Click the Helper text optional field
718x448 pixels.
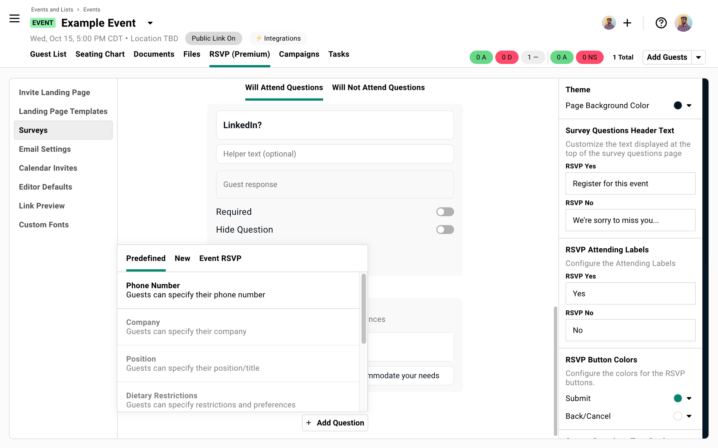335,154
